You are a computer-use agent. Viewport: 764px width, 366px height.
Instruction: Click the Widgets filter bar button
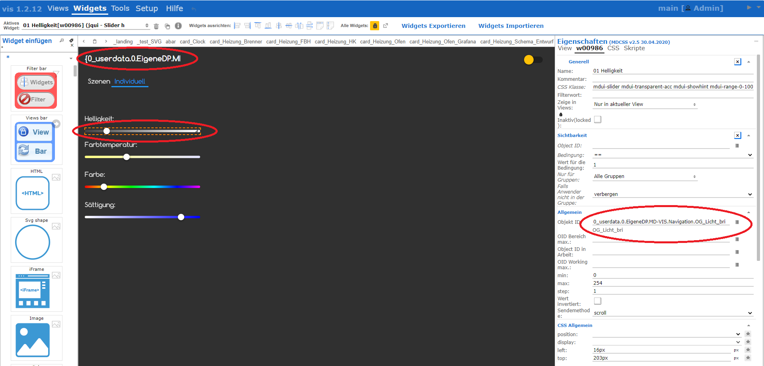pos(36,82)
